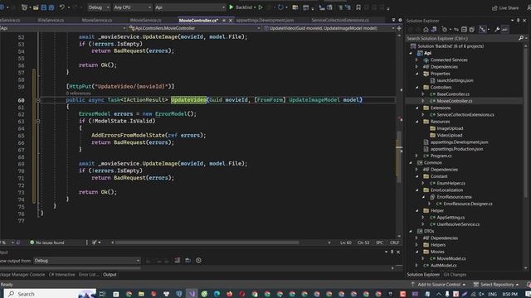Image resolution: width=531 pixels, height=298 pixels.
Task: Open the Api.Controllers.MovieController type dropdown
Action: [x=195, y=28]
